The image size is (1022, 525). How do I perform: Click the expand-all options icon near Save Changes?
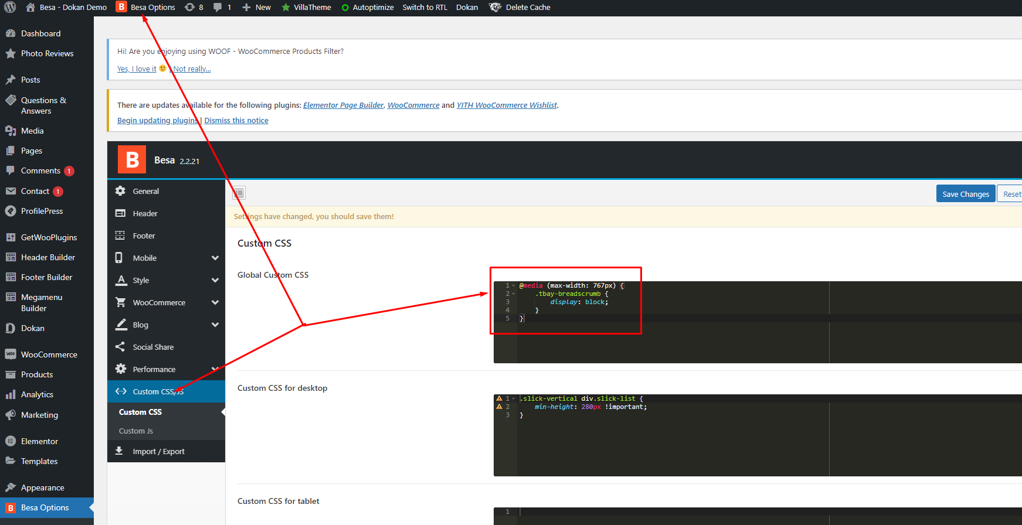(x=239, y=193)
